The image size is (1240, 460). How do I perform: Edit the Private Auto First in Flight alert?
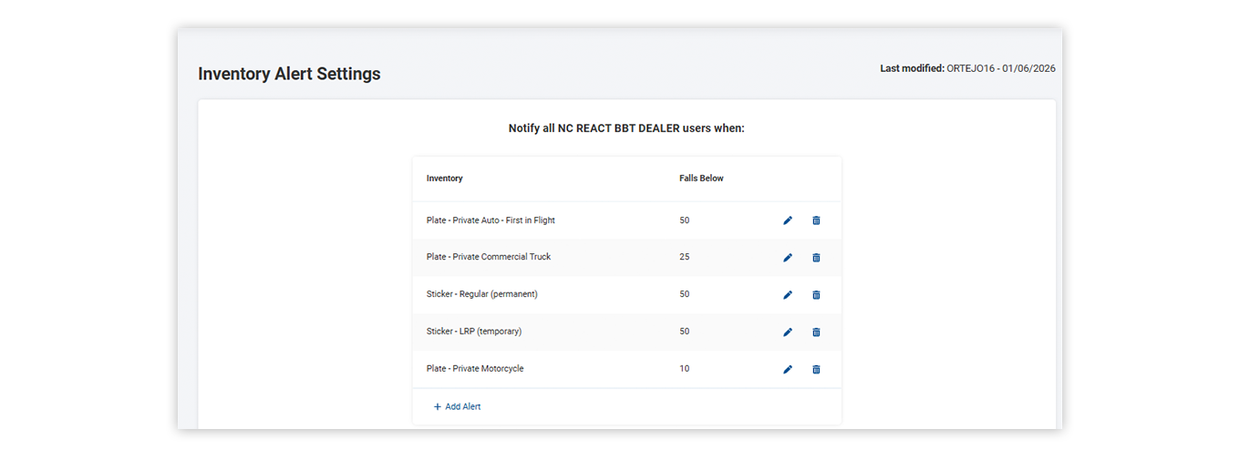[x=788, y=220]
